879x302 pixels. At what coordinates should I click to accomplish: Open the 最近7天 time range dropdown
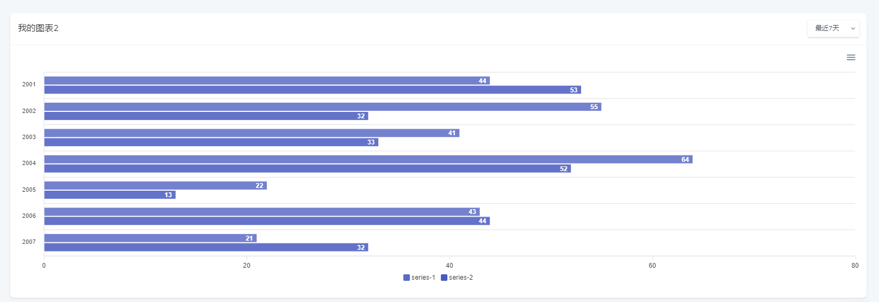827,28
